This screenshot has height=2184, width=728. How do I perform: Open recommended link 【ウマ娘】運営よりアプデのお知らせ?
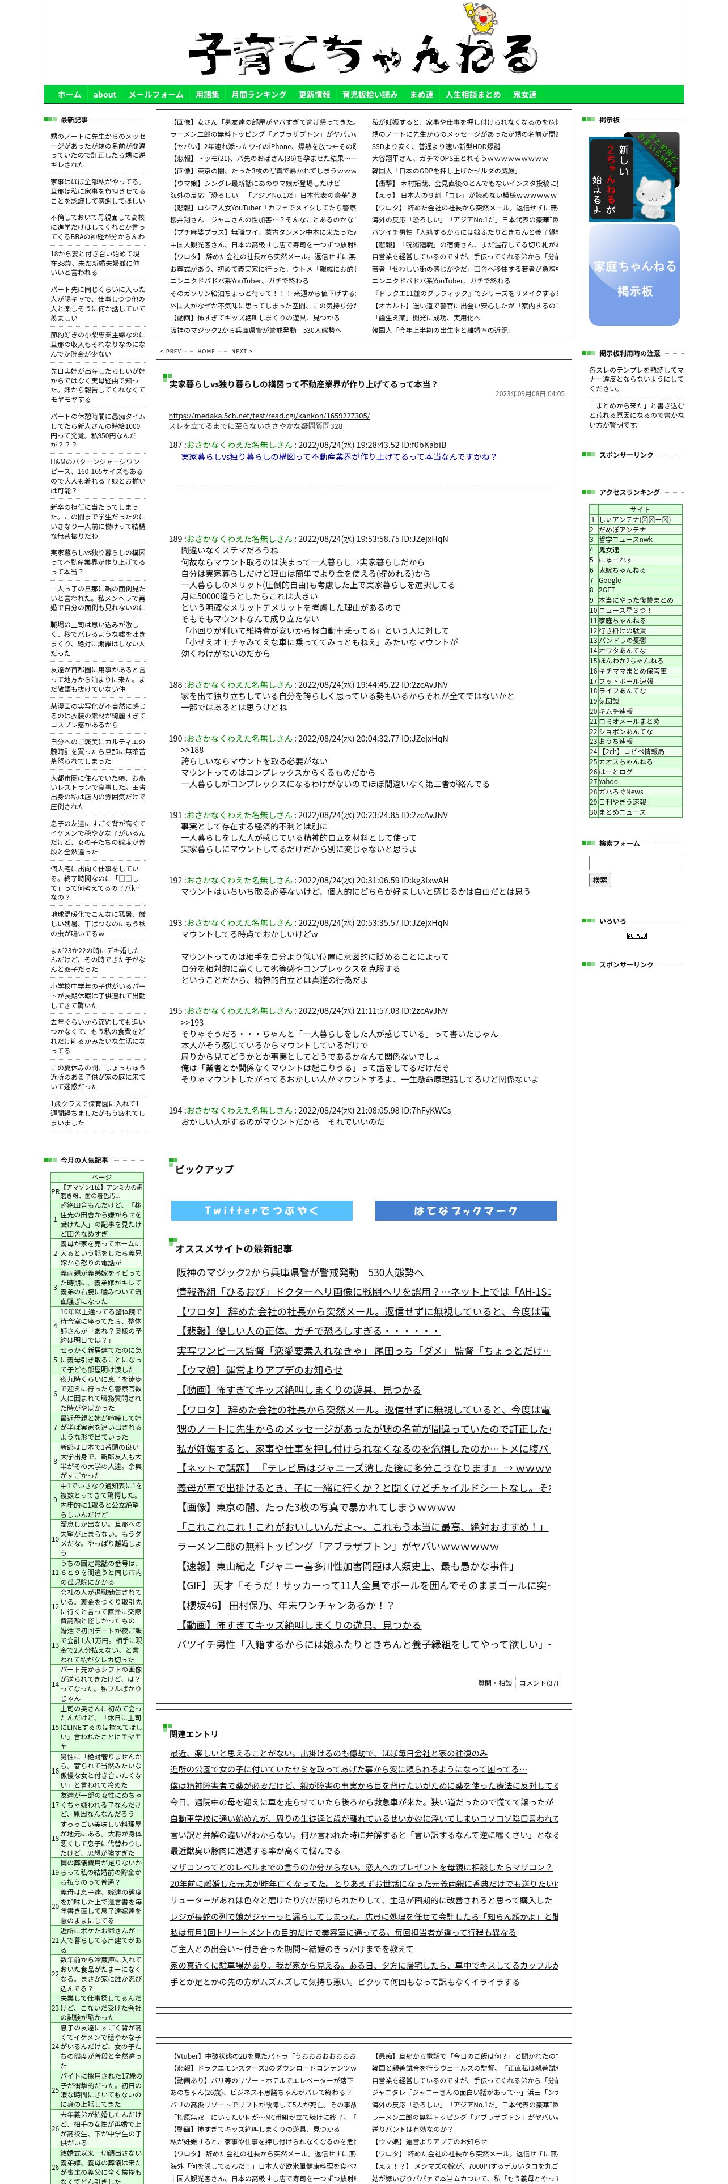pos(259,1370)
